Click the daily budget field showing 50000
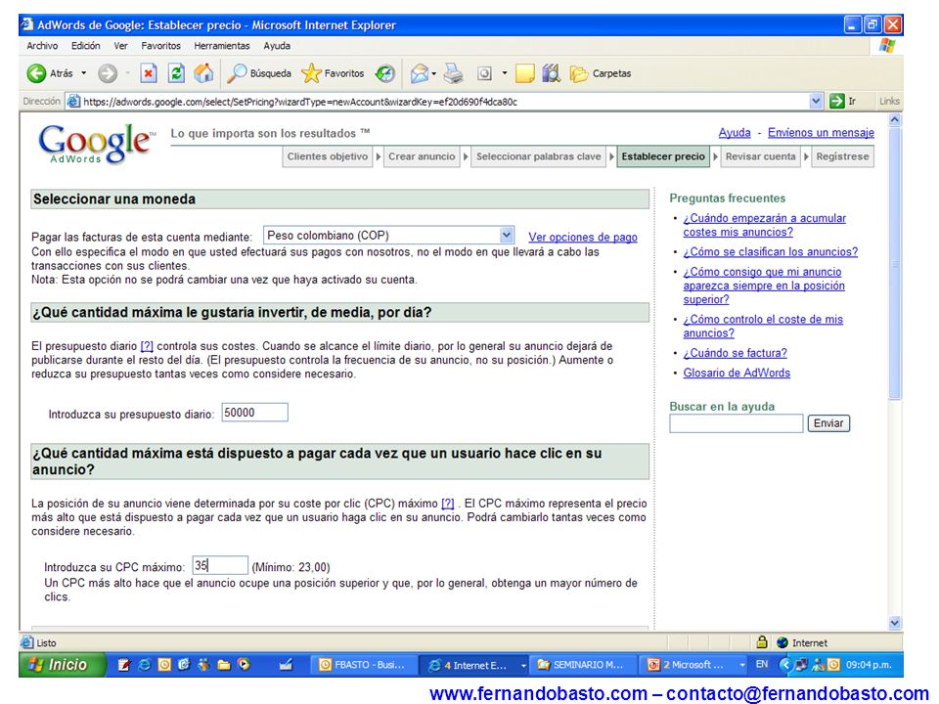The image size is (939, 704). tap(254, 413)
